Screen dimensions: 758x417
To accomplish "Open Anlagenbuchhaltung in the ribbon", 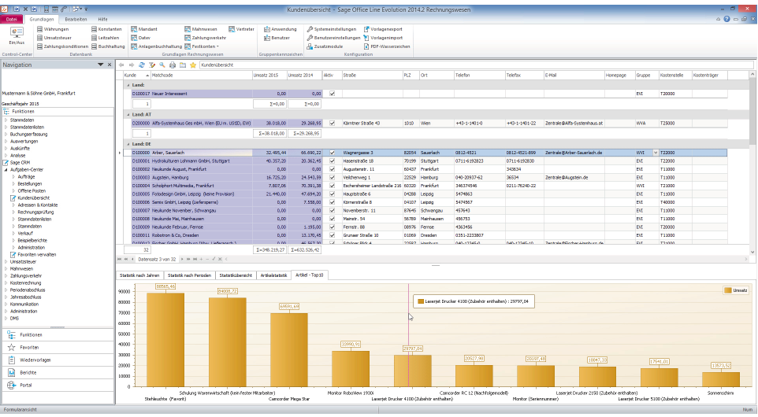I will click(156, 46).
